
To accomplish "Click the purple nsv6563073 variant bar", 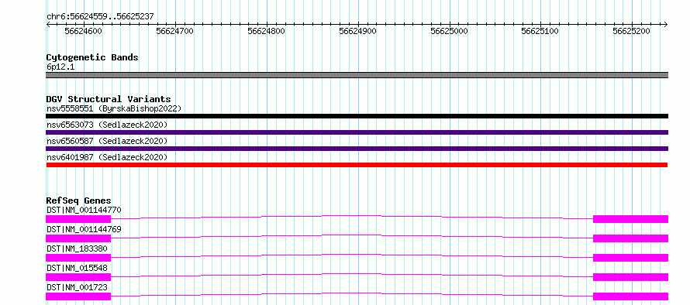I will point(357,132).
